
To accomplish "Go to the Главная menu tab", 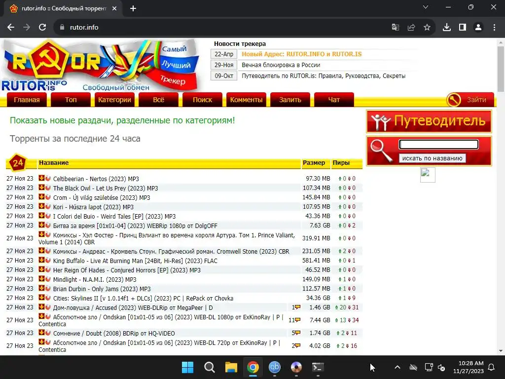I will pos(27,100).
